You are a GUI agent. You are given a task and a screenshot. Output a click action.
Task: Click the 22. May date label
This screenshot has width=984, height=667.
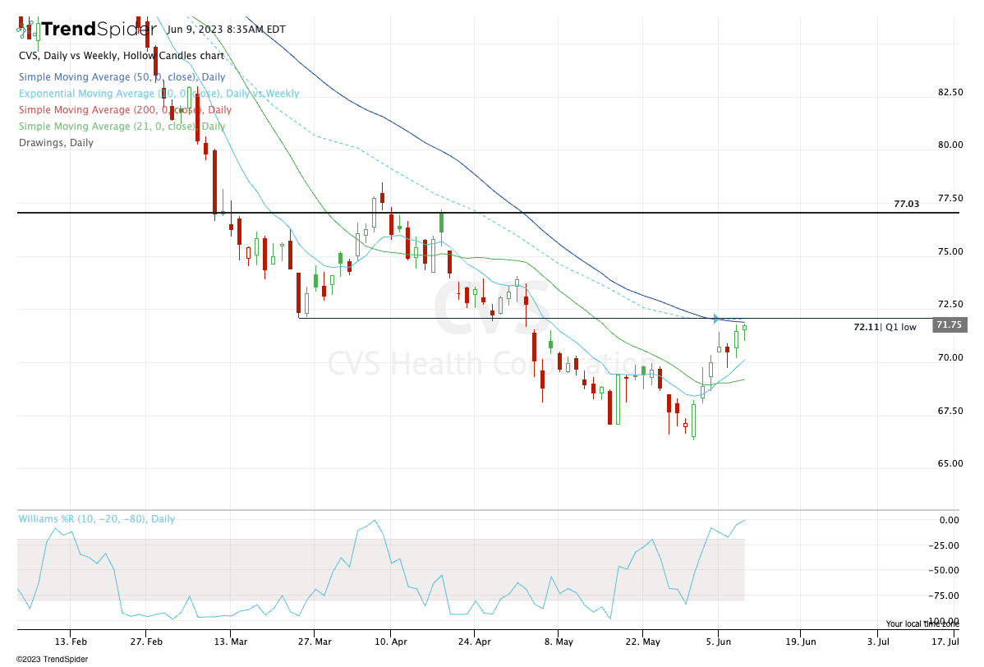pos(642,642)
